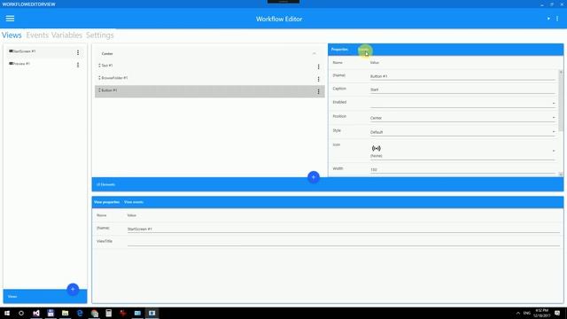Edit the (Name) field with Button #1
Screen dimensions: 567x319
click(462, 76)
